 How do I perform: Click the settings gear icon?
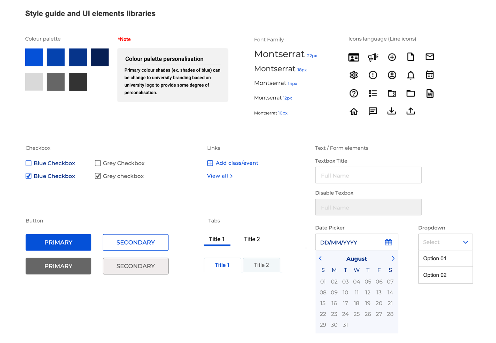(354, 75)
